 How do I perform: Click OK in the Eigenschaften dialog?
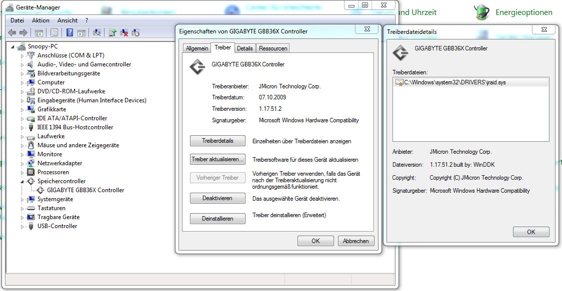(315, 241)
